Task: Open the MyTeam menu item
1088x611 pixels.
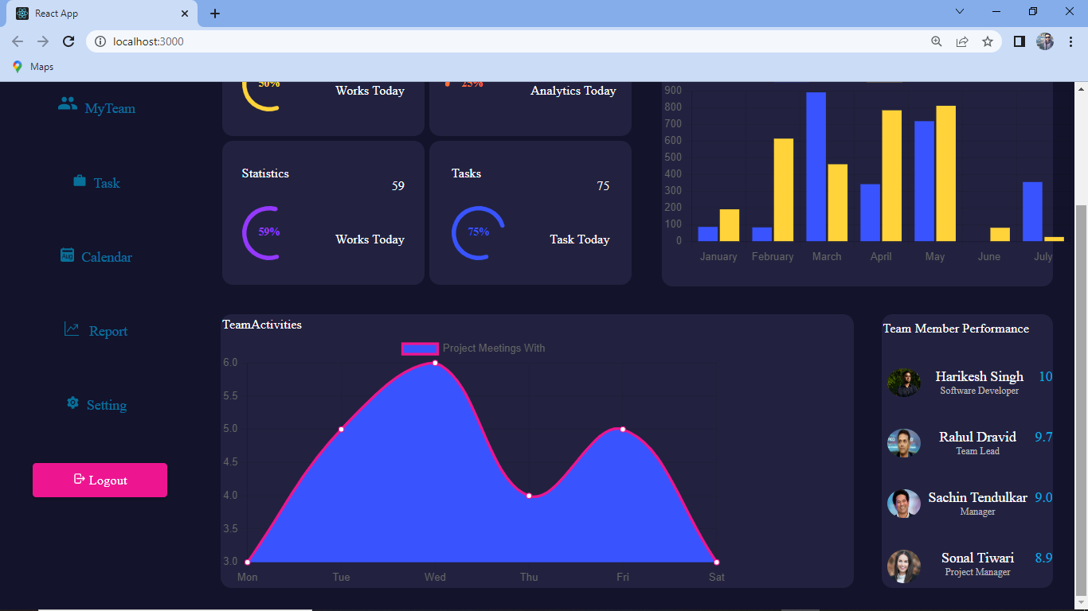Action: [110, 109]
